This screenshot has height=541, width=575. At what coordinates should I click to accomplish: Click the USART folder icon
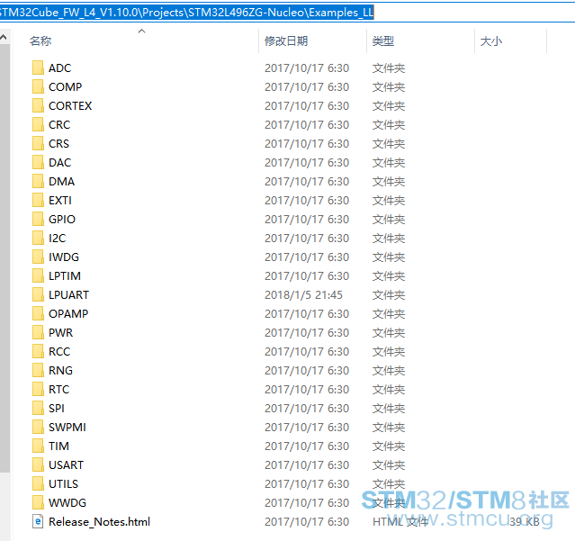coord(38,464)
